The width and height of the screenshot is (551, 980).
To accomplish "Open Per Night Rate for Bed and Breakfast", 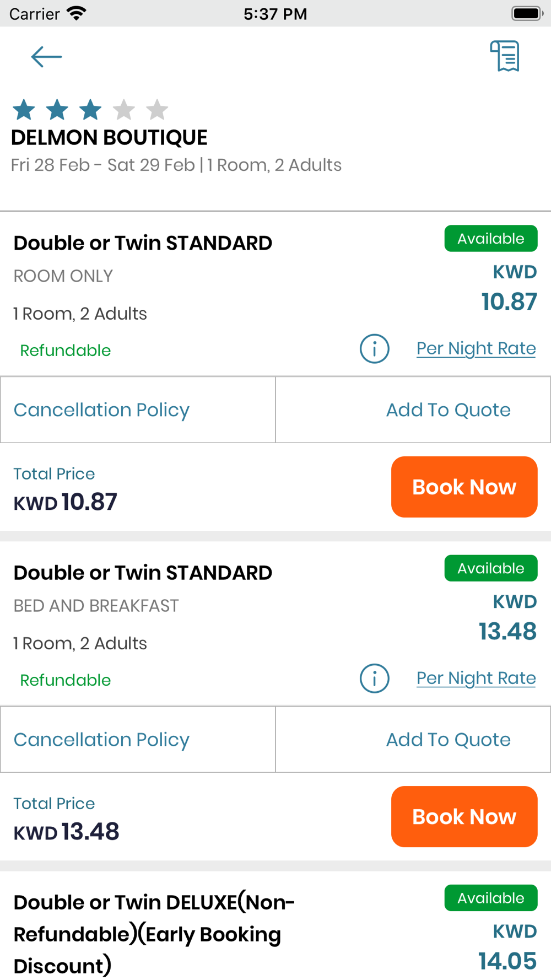I will click(476, 678).
